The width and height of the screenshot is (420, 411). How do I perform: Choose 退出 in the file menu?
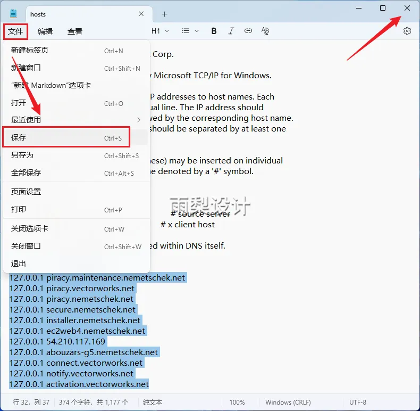point(75,264)
